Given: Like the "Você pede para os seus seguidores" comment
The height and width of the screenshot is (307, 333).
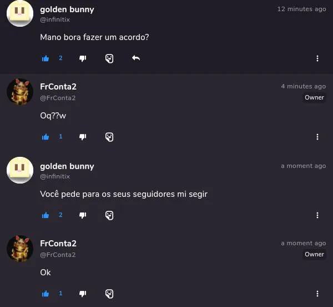Looking at the screenshot, I should coord(46,215).
